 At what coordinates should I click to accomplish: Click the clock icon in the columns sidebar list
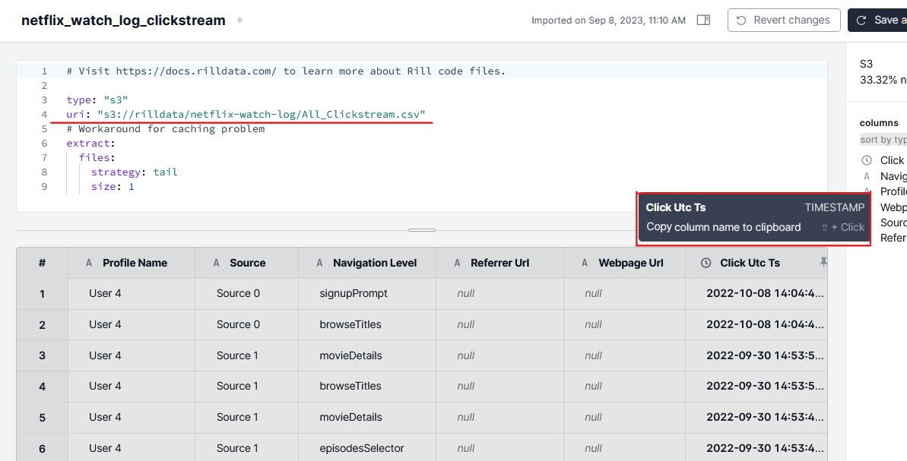[x=867, y=160]
